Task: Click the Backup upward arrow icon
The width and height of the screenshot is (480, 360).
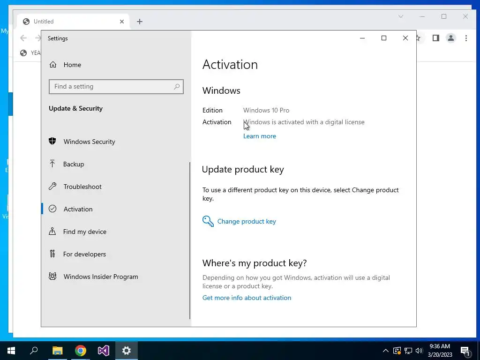Action: coord(52,164)
